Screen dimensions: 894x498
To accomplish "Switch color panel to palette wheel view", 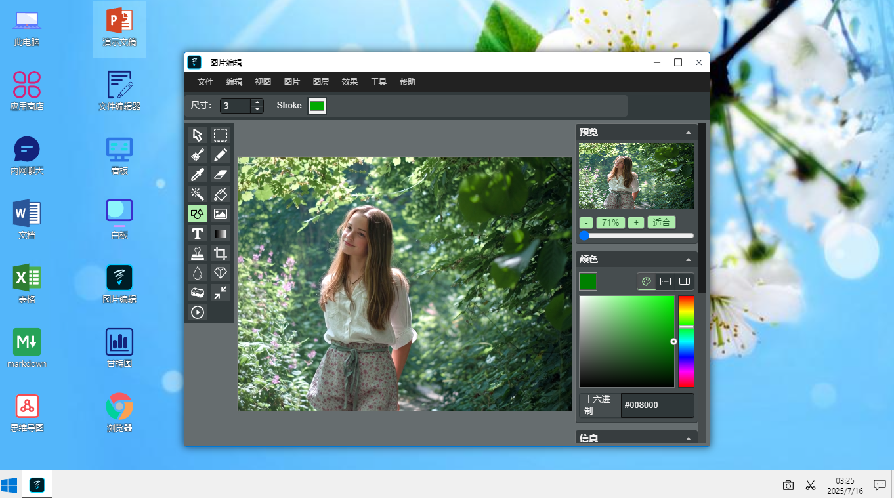I will pyautogui.click(x=647, y=281).
